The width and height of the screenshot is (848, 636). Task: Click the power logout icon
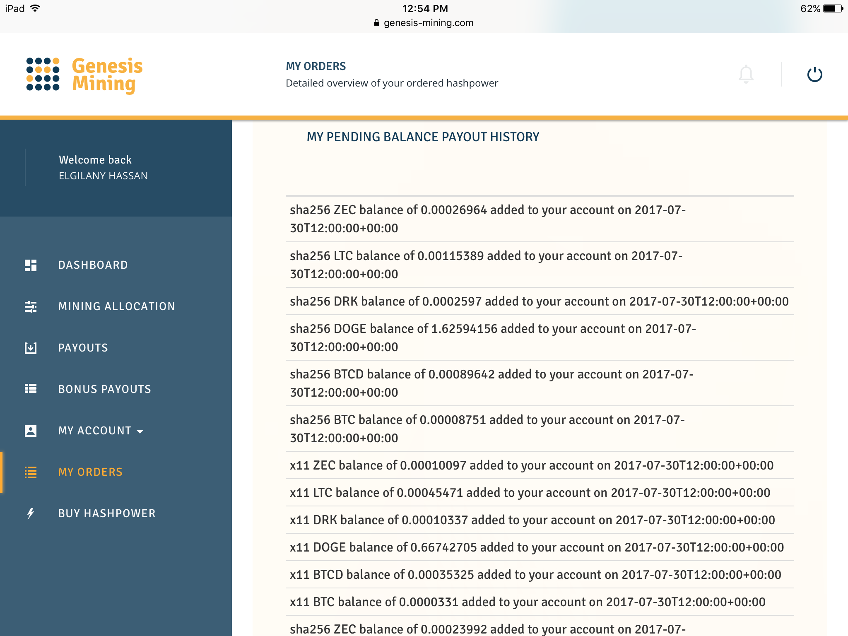[814, 75]
